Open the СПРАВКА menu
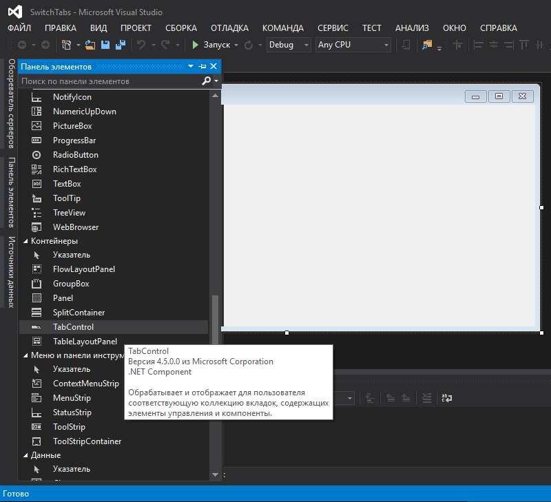 coord(498,28)
